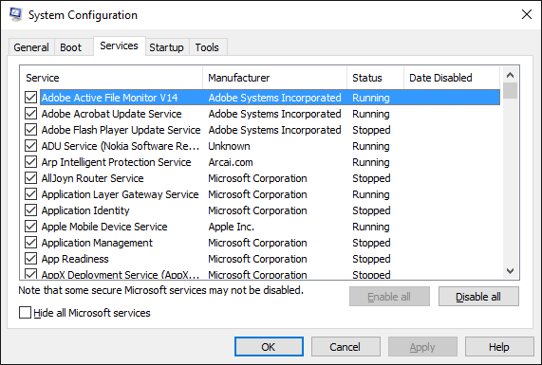Screen dimensions: 542x365
Task: Go to the Startup tab
Action: (166, 47)
